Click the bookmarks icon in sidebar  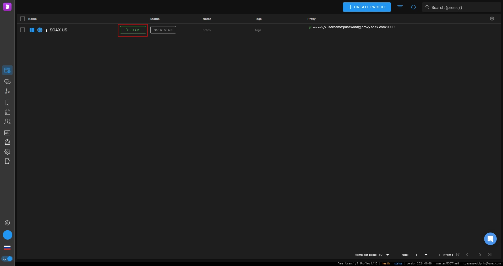[x=7, y=103]
